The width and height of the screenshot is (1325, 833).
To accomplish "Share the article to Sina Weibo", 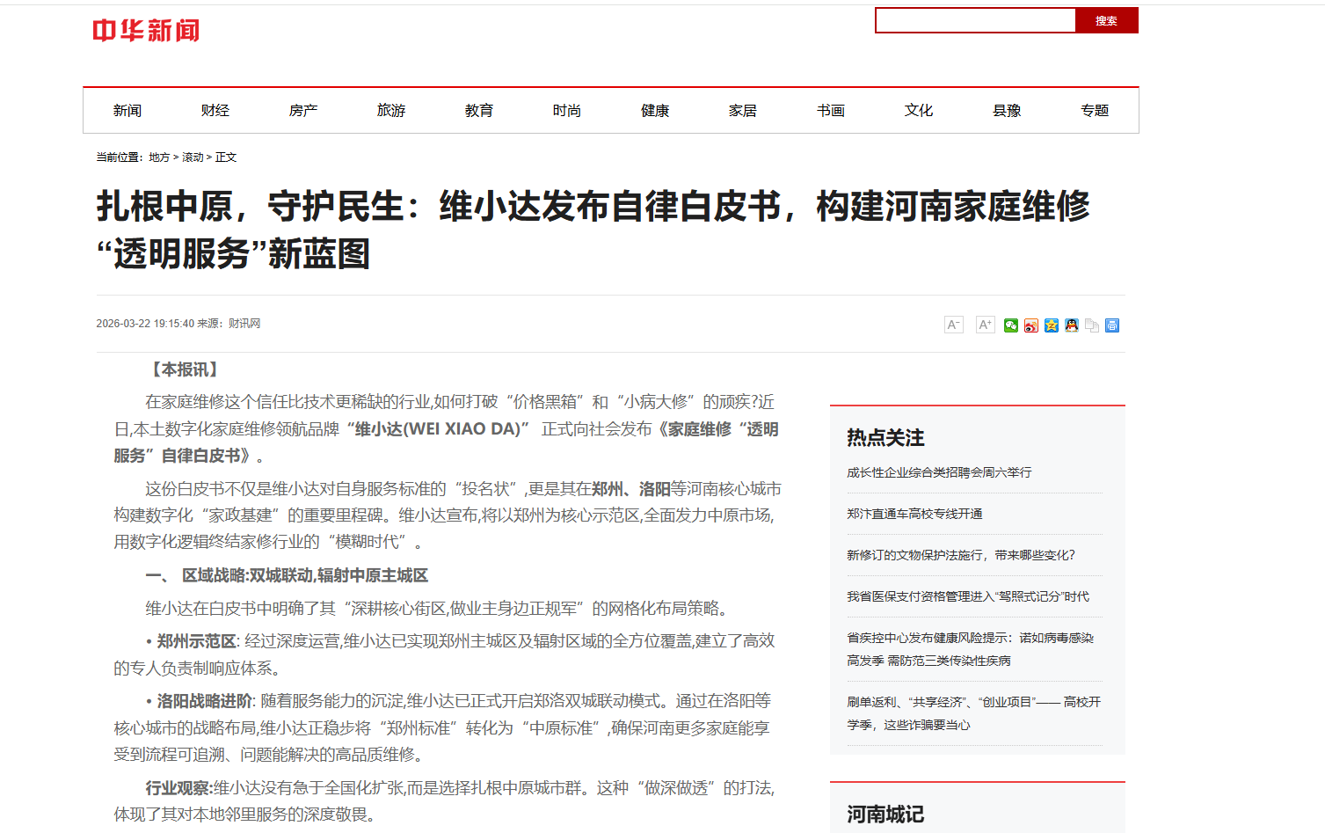I will coord(1031,325).
